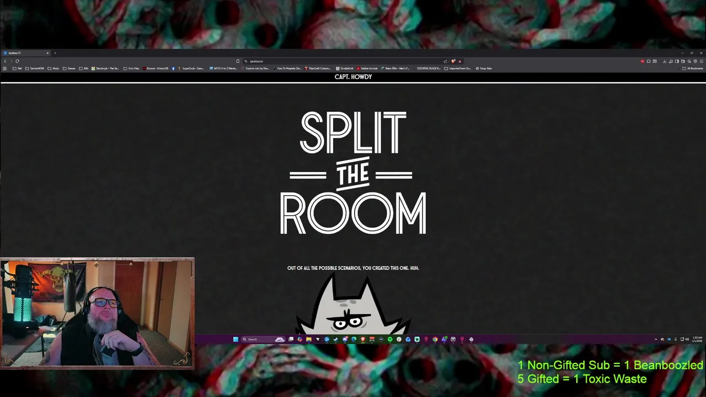The width and height of the screenshot is (706, 397).
Task: Open the Games bookmark folder
Action: click(x=69, y=68)
